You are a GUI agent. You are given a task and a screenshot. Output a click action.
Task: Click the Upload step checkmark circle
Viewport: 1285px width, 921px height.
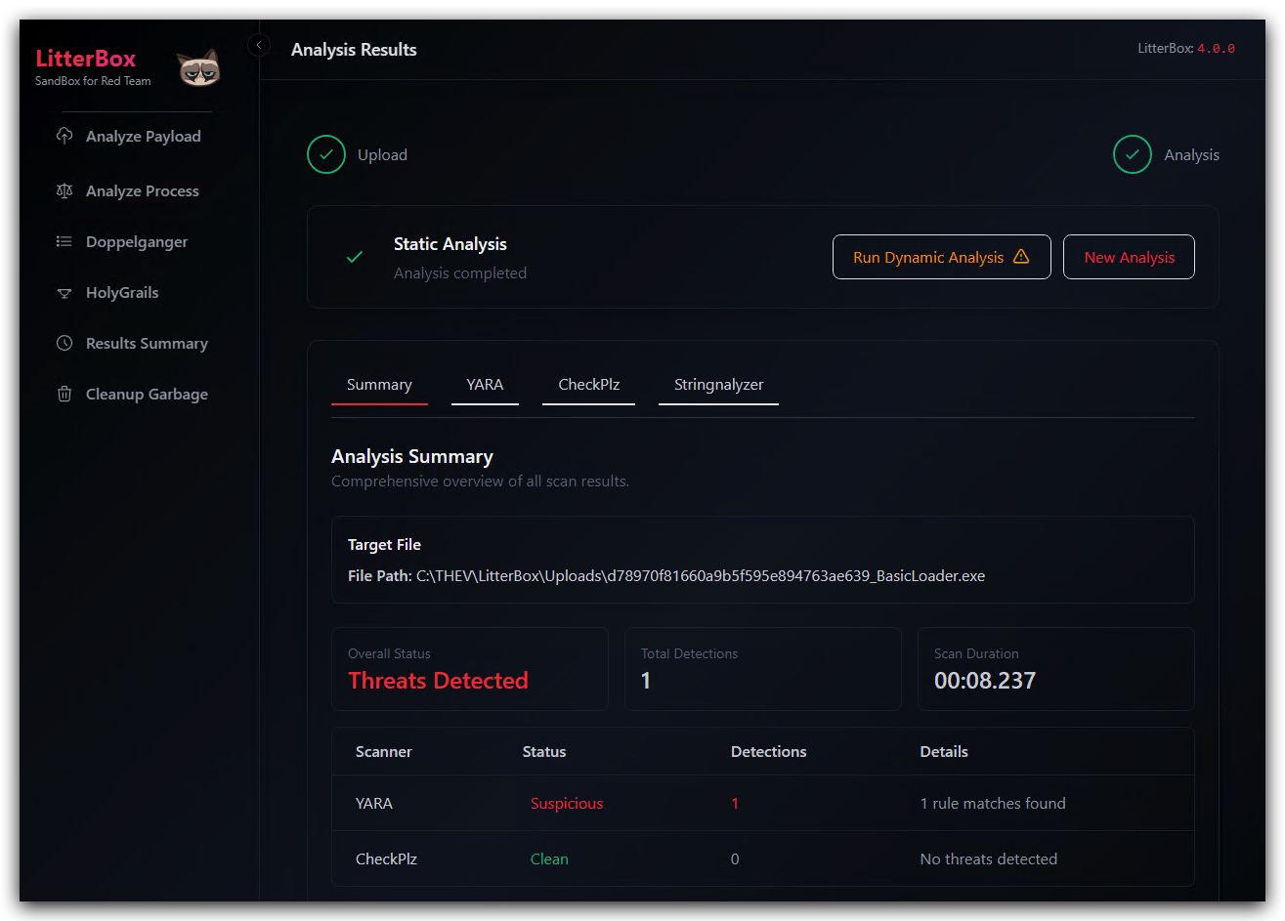tap(326, 154)
